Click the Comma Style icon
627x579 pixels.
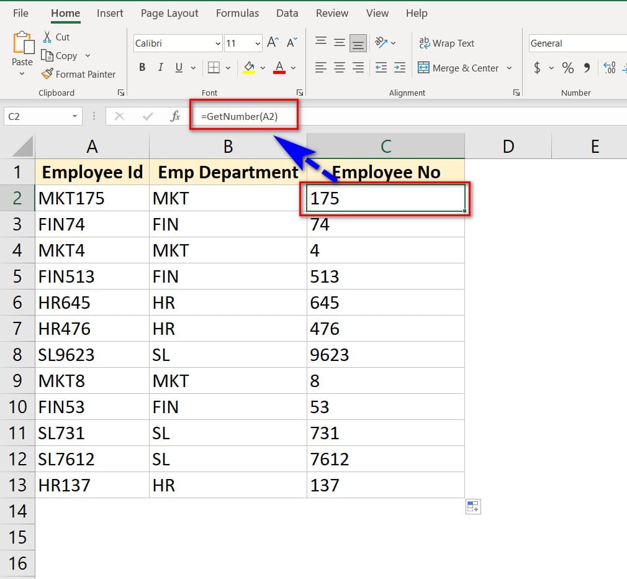[x=587, y=68]
